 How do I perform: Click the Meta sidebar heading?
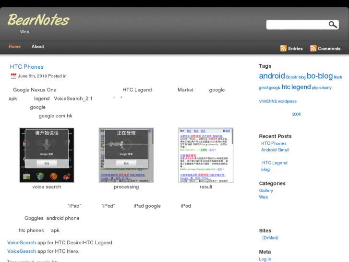265,252
